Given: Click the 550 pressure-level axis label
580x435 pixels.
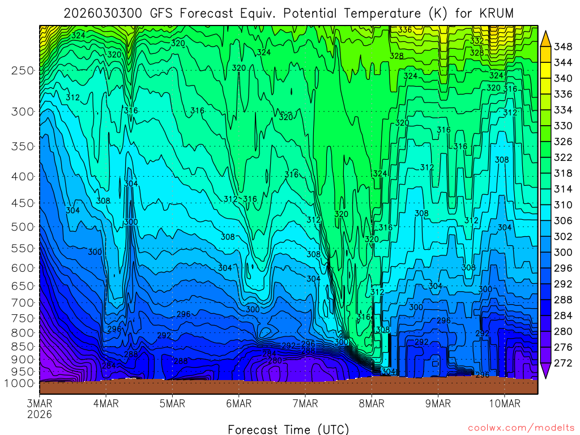Looking at the screenshot, I should tap(23, 248).
